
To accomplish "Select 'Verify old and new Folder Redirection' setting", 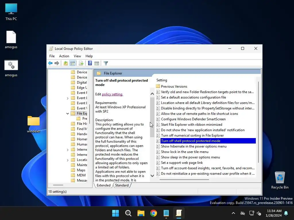I will pyautogui.click(x=205, y=92).
